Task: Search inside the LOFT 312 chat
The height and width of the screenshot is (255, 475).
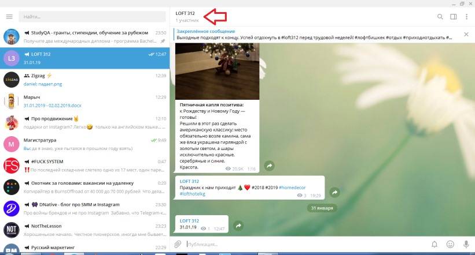Action: click(440, 17)
